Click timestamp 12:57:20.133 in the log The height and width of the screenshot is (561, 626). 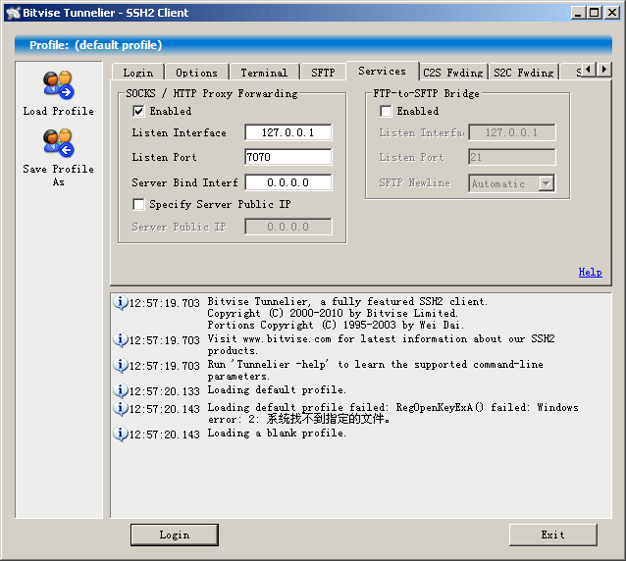pos(165,391)
